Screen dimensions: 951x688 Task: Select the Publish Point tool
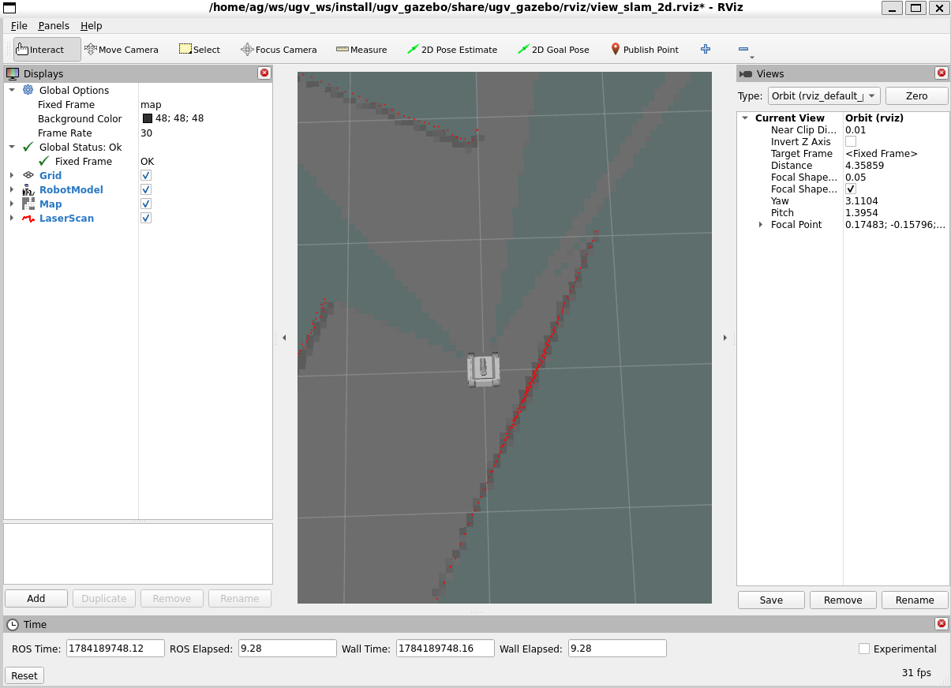click(x=644, y=49)
